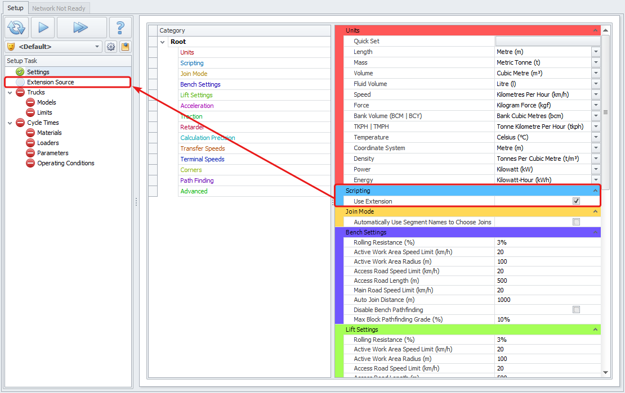625x393 pixels.
Task: Open the Volume unit dropdown arrow
Action: [596, 73]
